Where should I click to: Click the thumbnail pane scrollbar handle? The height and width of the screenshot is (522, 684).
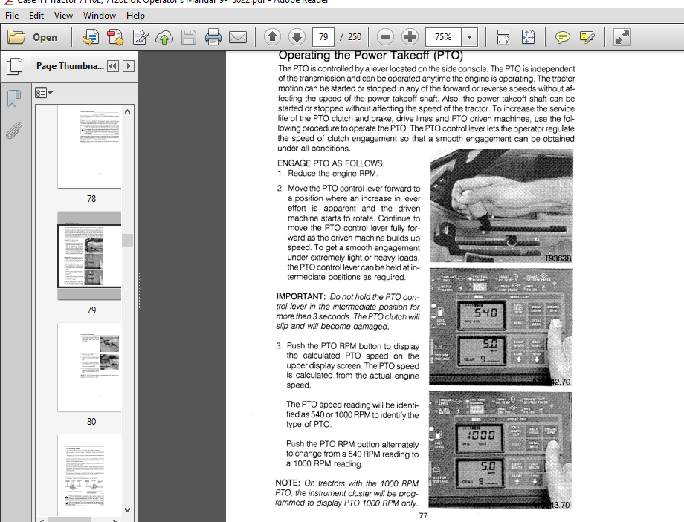tap(127, 240)
